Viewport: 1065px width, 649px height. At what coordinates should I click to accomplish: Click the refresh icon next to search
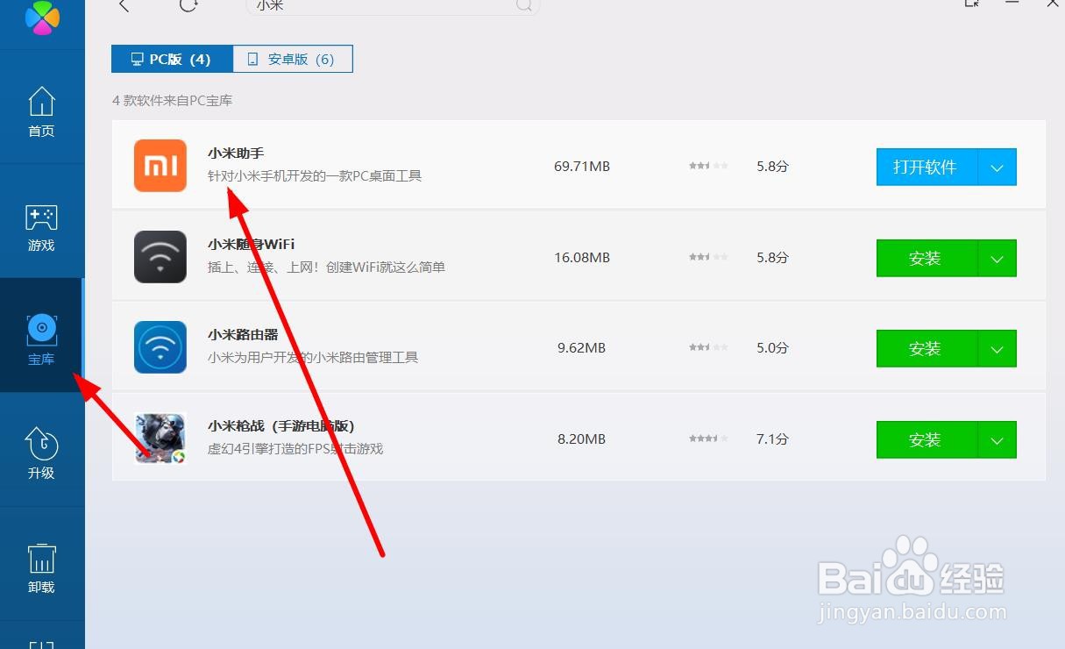[188, 5]
